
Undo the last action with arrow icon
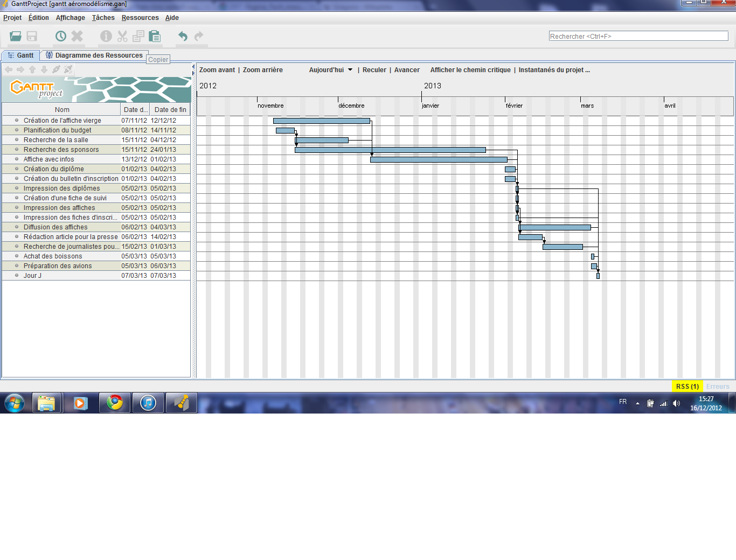tap(183, 36)
